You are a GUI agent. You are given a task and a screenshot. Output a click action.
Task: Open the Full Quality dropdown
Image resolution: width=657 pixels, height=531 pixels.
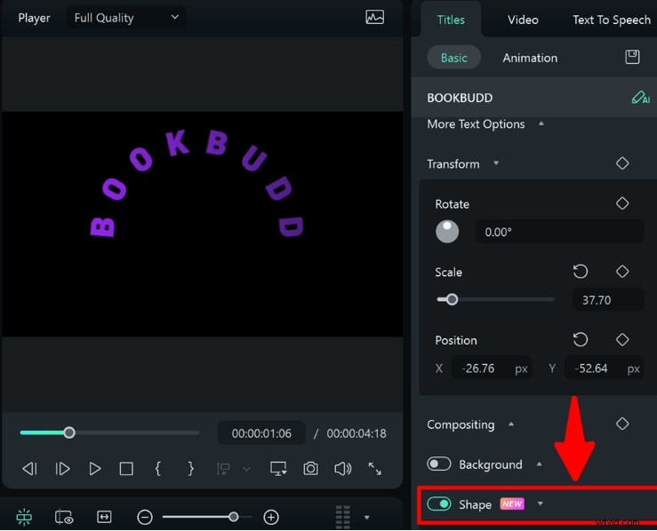point(125,18)
